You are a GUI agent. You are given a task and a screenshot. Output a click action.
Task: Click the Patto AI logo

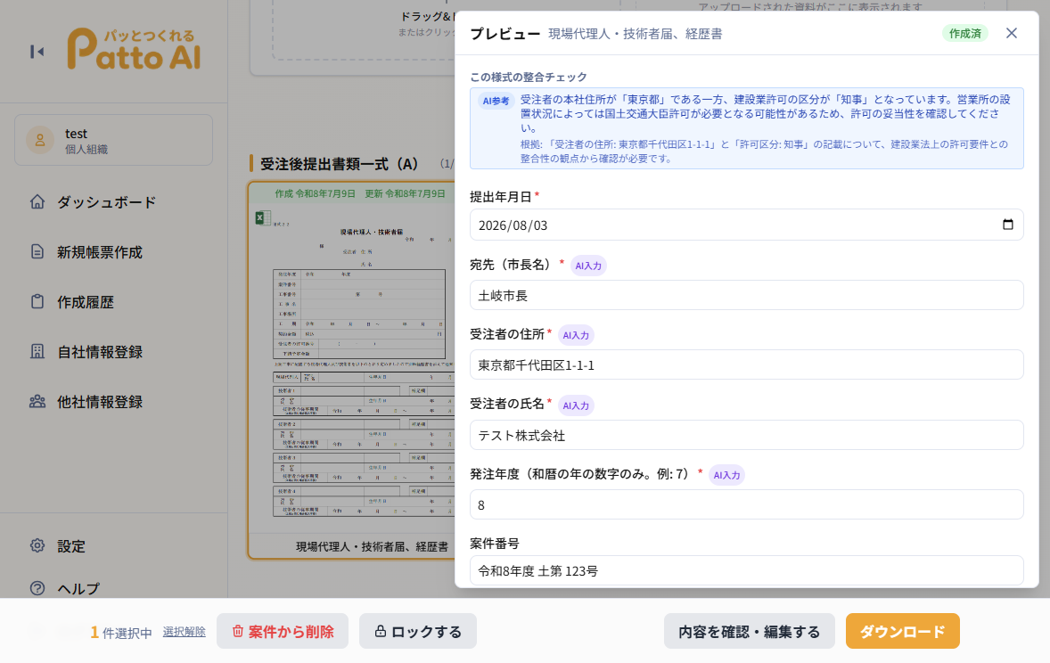pyautogui.click(x=134, y=49)
